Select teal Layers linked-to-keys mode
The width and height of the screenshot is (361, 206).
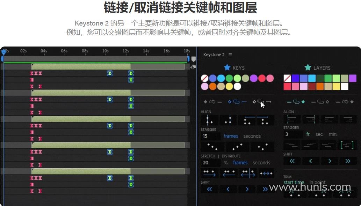(x=296, y=102)
